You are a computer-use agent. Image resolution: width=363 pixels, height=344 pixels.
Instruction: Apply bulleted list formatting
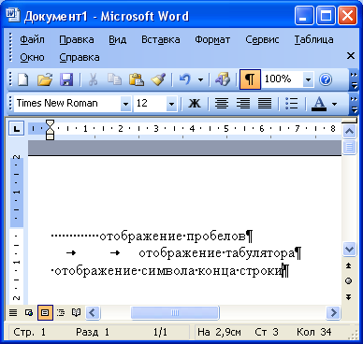coord(292,103)
